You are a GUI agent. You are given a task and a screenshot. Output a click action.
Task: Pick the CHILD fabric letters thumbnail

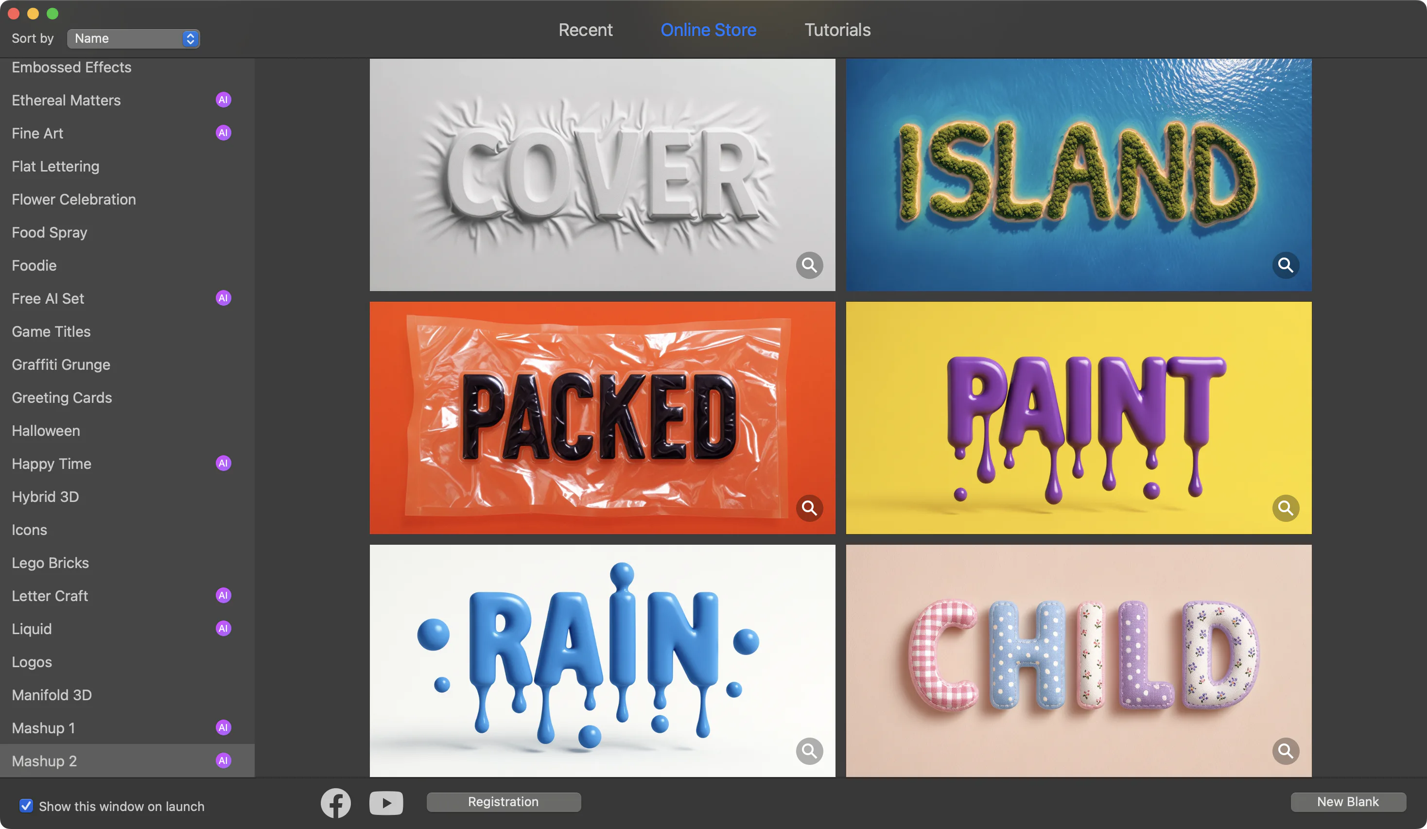[x=1078, y=661]
